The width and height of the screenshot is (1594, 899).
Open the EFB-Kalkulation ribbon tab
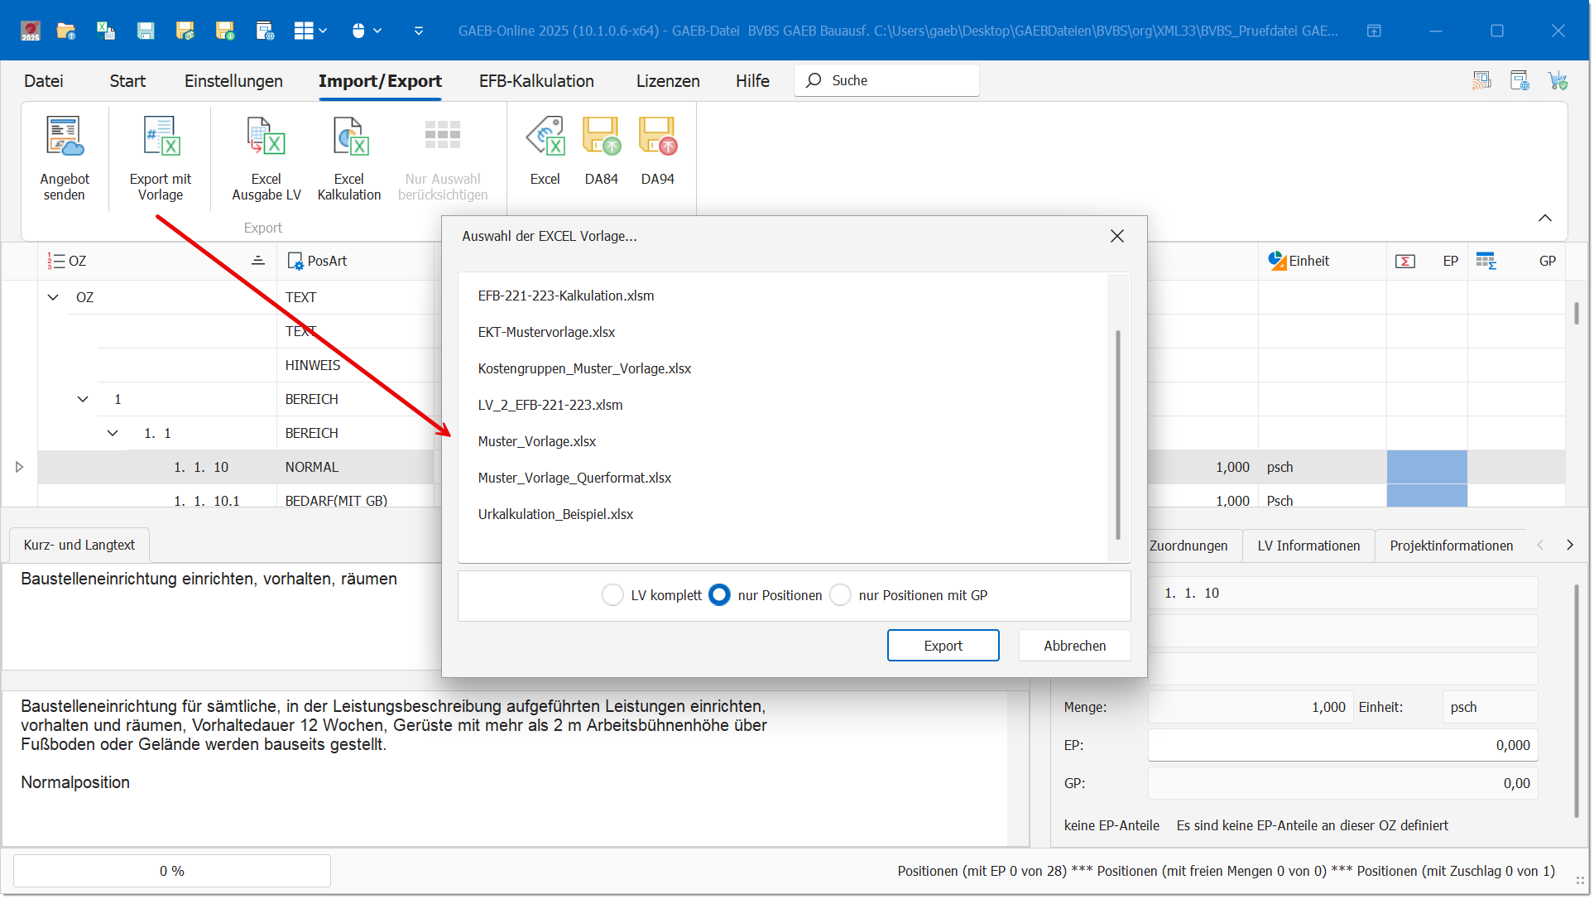(536, 81)
